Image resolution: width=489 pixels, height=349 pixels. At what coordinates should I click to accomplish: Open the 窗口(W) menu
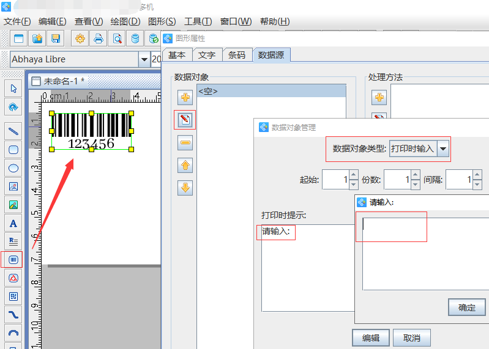coord(236,21)
